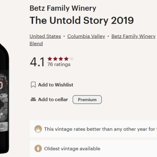This screenshot has height=157, width=157.
Task: Click Add to cellar text
Action: pos(53,100)
